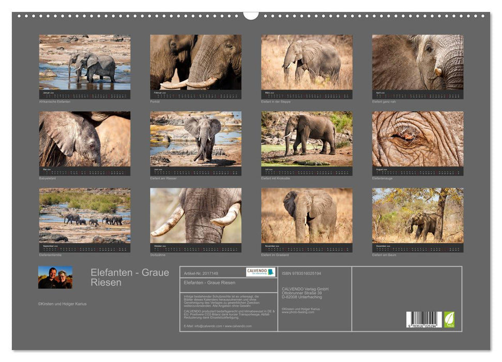Open the Elefantenfamilie September photo
The width and height of the screenshot is (502, 362).
(85, 216)
